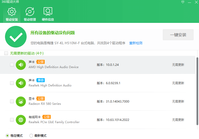Open the title bar dropdown menu icon
This screenshot has height=139, width=199.
[x=183, y=2]
